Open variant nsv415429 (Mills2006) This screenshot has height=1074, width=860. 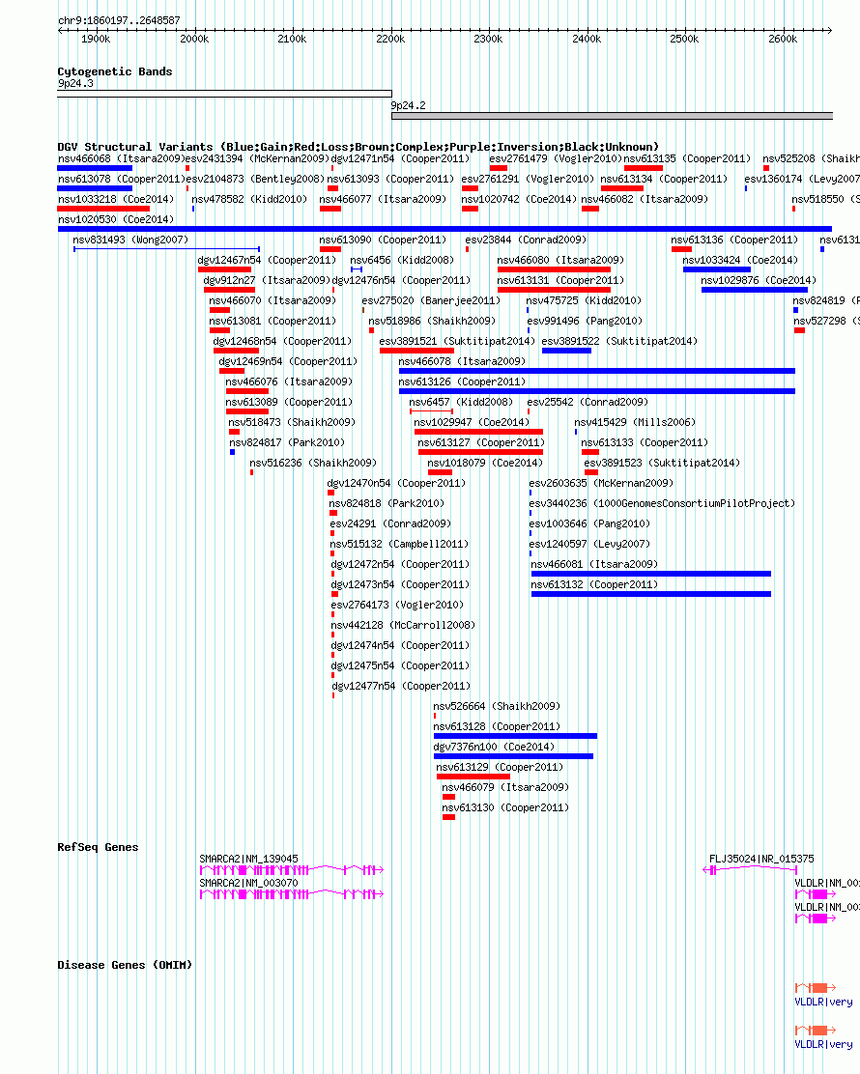coord(635,423)
